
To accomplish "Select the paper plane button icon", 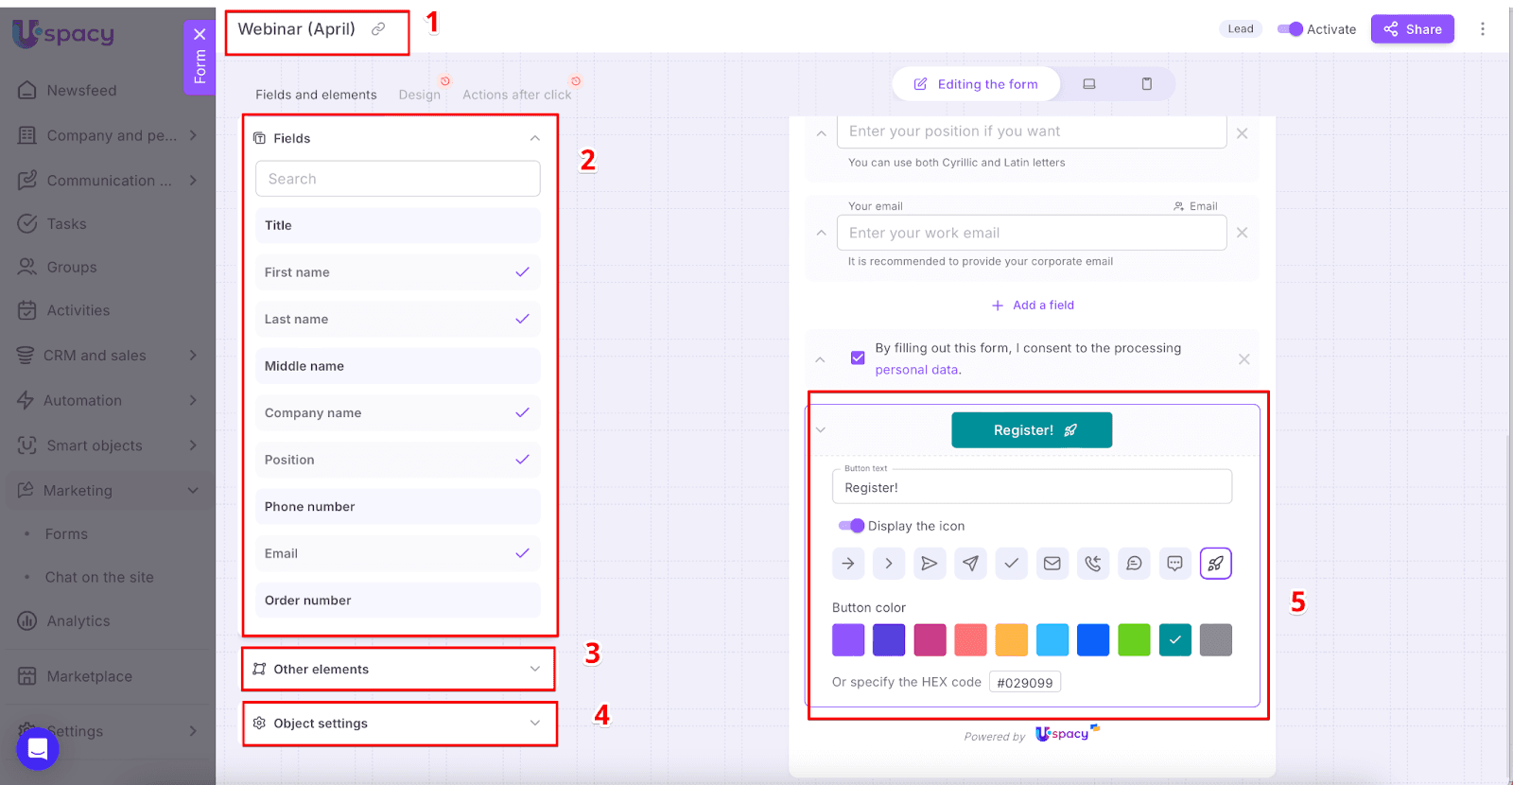I will coord(970,564).
